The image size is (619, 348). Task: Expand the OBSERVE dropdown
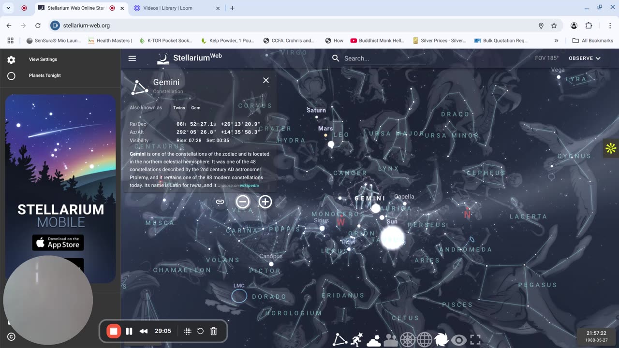pyautogui.click(x=585, y=58)
